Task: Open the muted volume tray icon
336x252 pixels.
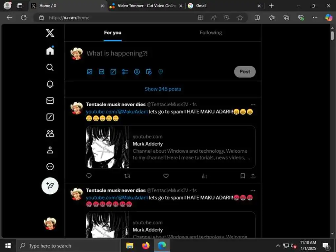Action: pyautogui.click(x=294, y=245)
